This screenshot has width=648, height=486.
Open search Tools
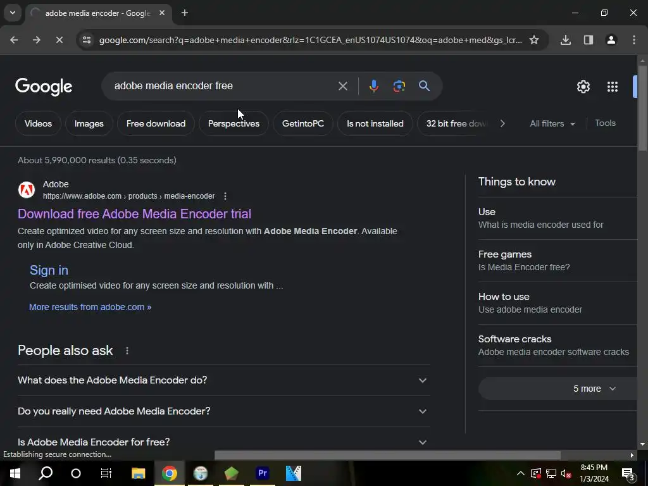605,123
